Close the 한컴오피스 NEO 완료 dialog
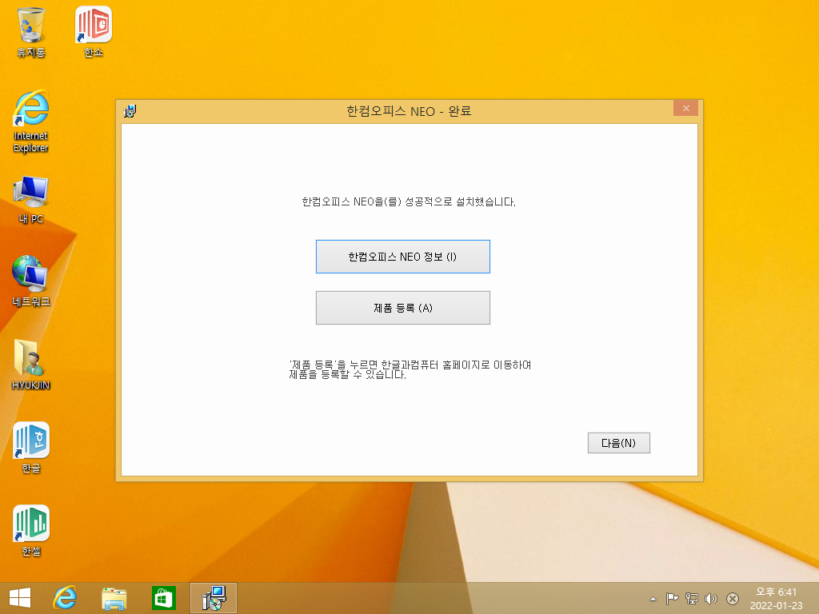This screenshot has height=614, width=819. [685, 108]
